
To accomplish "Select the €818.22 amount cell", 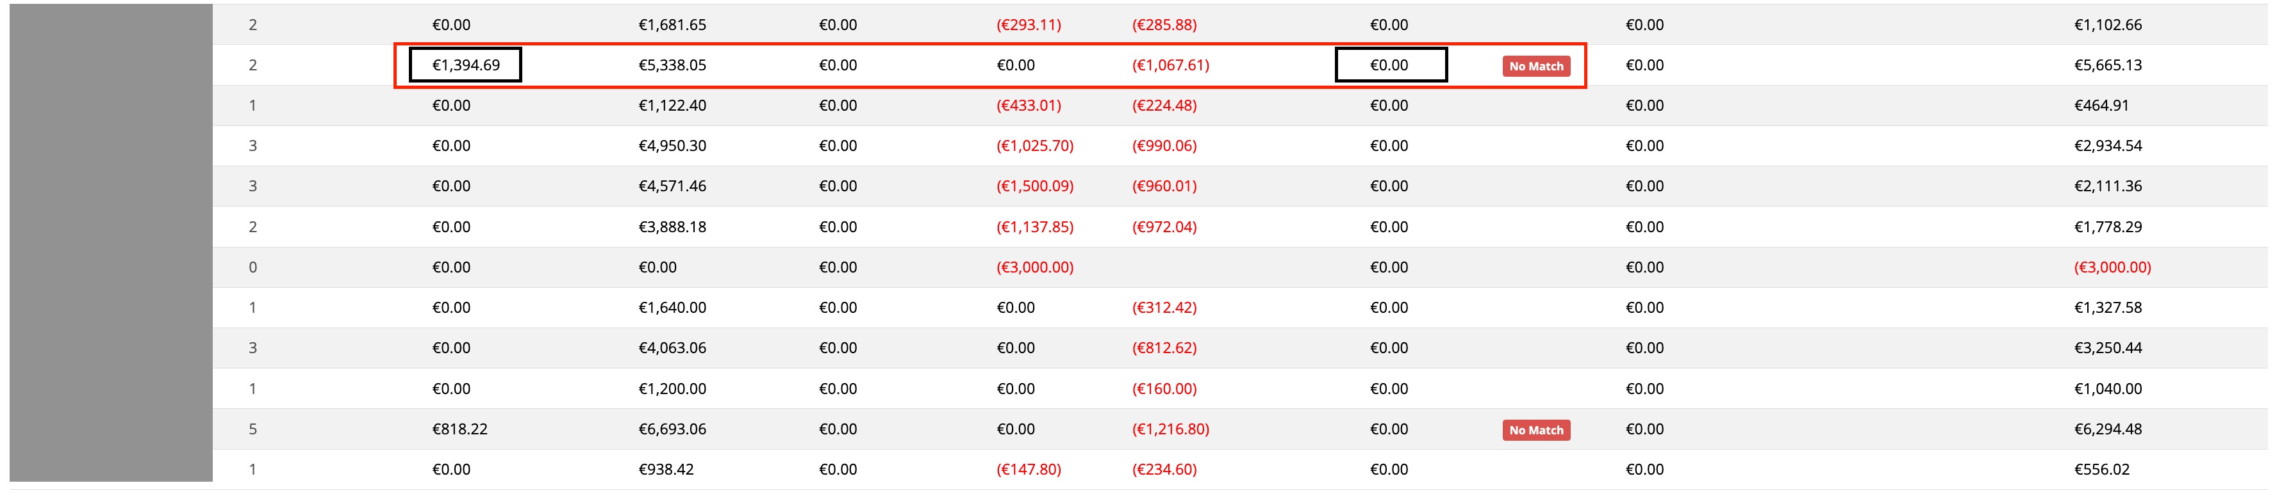I will tap(459, 429).
